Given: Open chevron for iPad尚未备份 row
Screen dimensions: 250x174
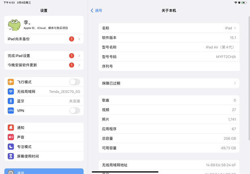Looking at the screenshot, I should tap(79, 39).
